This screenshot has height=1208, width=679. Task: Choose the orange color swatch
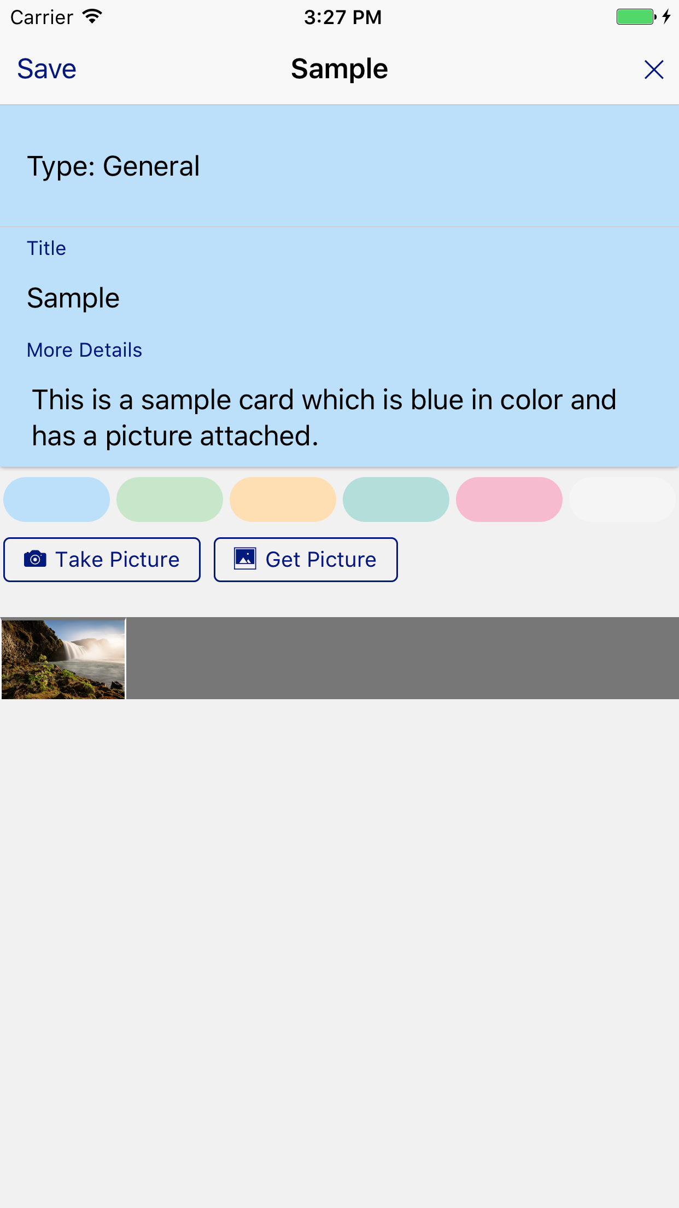[x=283, y=499]
